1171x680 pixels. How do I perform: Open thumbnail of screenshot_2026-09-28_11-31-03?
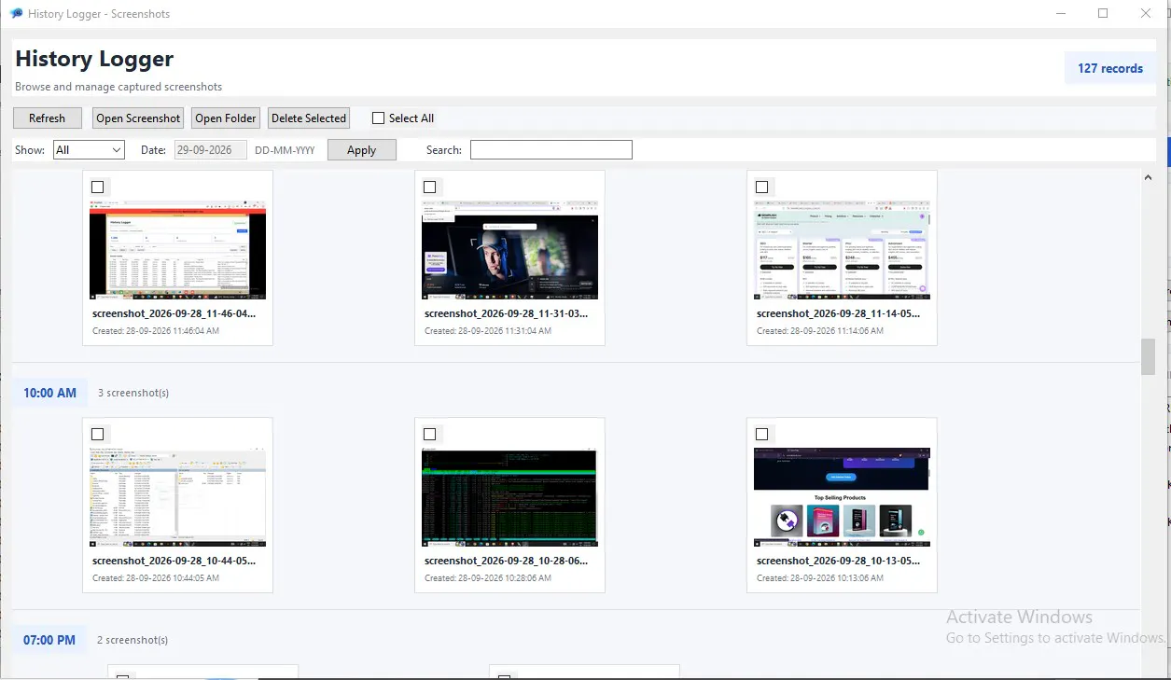[509, 249]
